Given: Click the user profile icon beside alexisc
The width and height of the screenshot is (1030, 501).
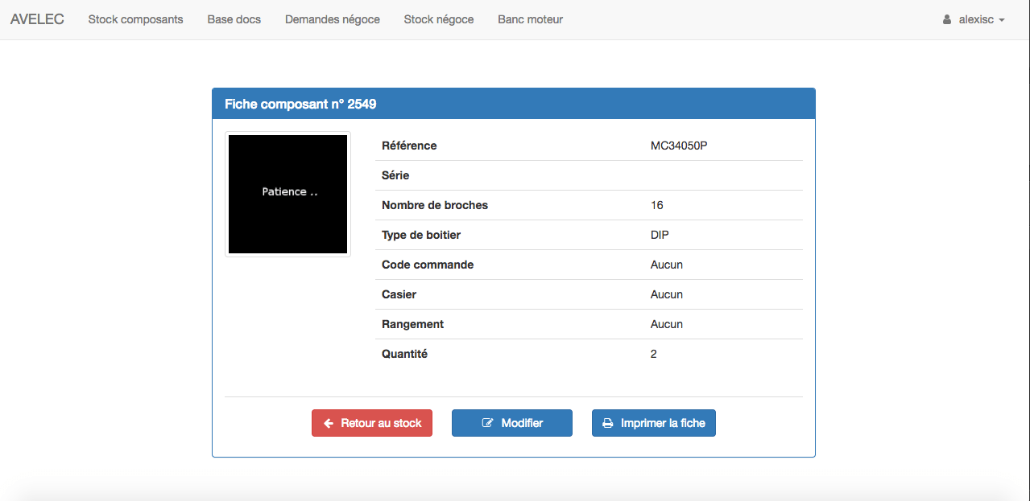Looking at the screenshot, I should click(x=947, y=19).
